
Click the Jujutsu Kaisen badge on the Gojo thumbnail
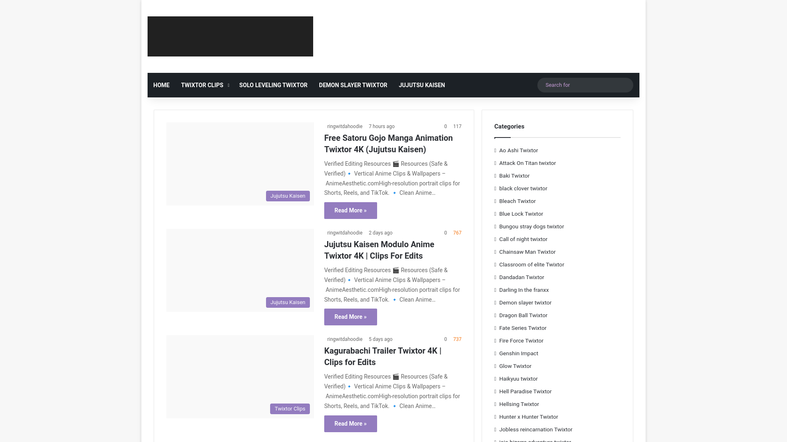pyautogui.click(x=288, y=196)
